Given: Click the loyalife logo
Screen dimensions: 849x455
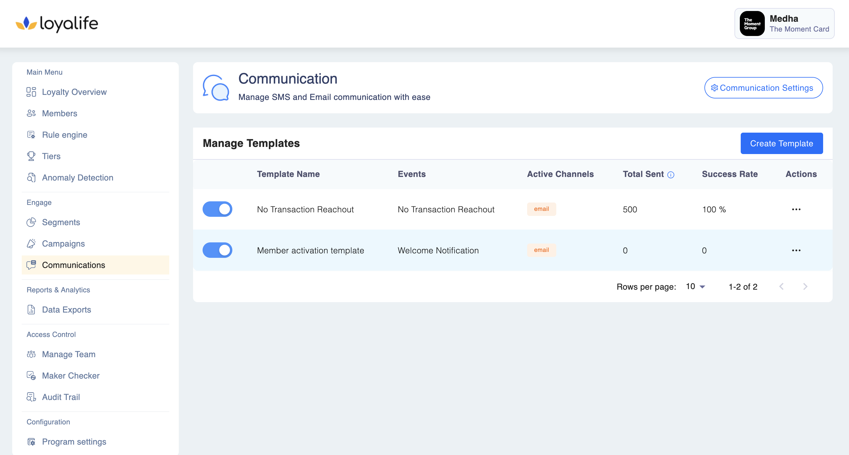Looking at the screenshot, I should pos(57,24).
